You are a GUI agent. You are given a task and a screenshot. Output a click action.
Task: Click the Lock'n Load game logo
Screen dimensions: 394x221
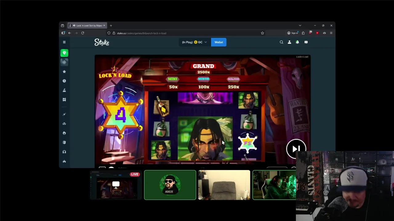click(x=115, y=73)
